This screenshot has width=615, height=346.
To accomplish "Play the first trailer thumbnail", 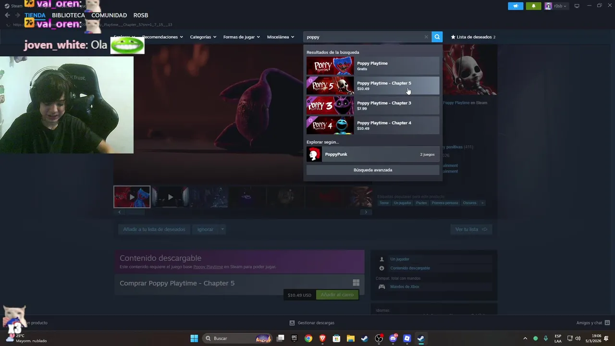I will (132, 197).
